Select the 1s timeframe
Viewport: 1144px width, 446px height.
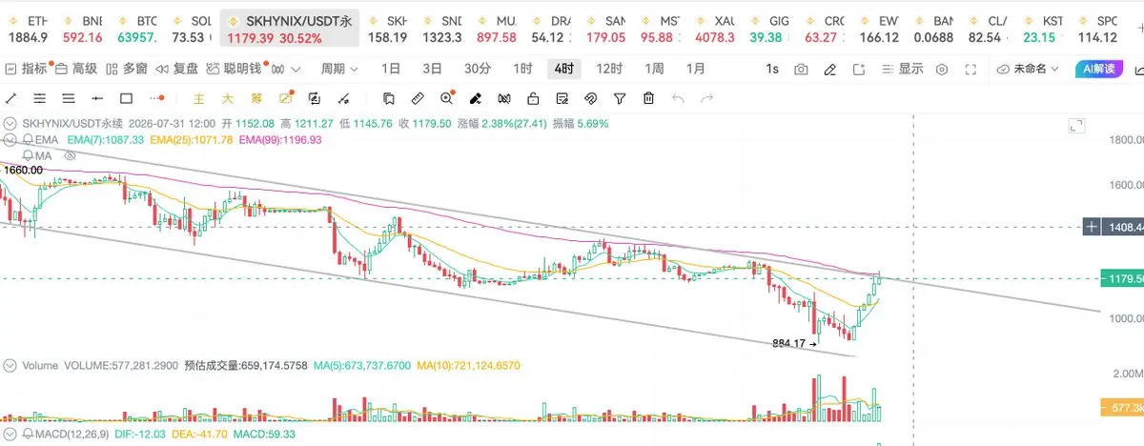772,69
